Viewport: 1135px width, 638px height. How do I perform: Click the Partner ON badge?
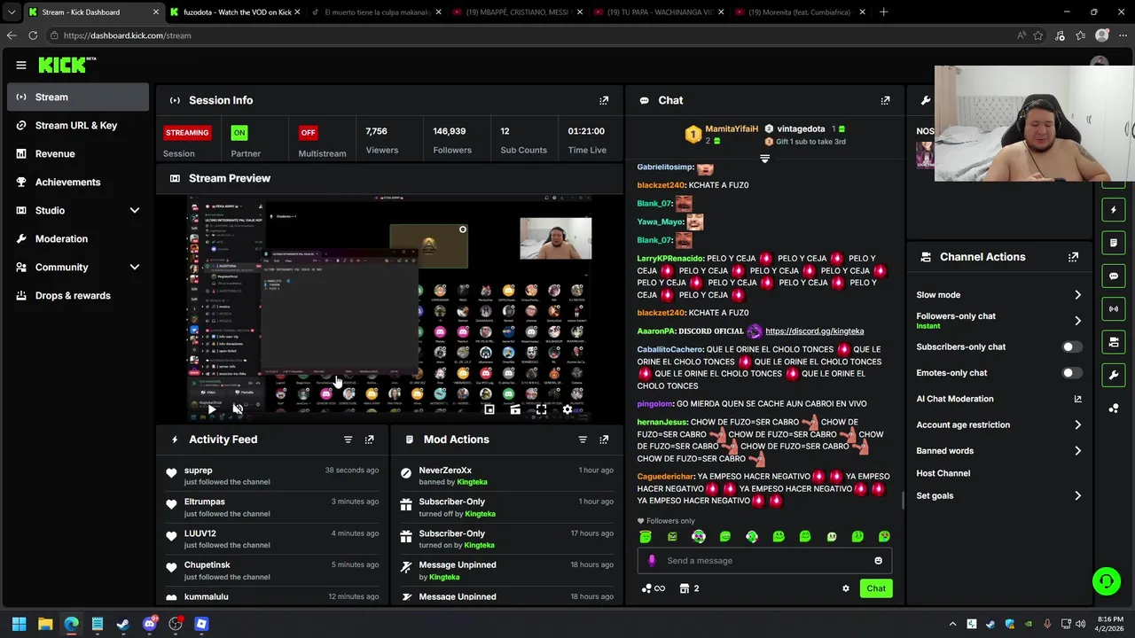239,133
